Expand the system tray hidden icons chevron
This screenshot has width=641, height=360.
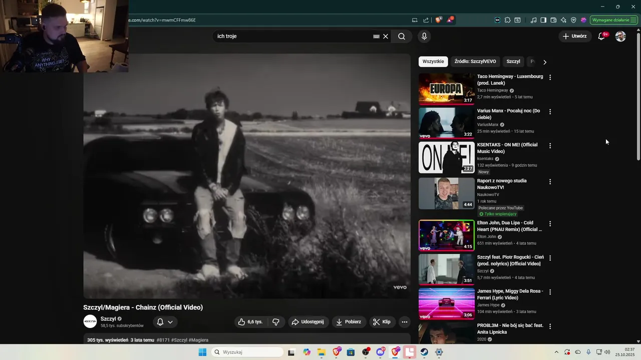point(556,352)
